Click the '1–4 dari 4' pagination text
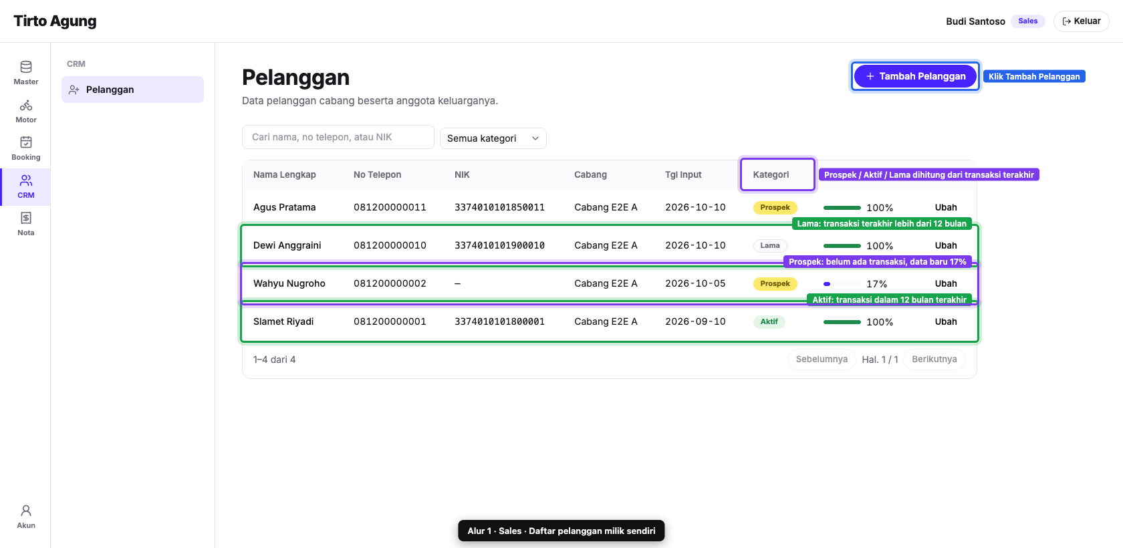The image size is (1123, 548). click(x=275, y=360)
